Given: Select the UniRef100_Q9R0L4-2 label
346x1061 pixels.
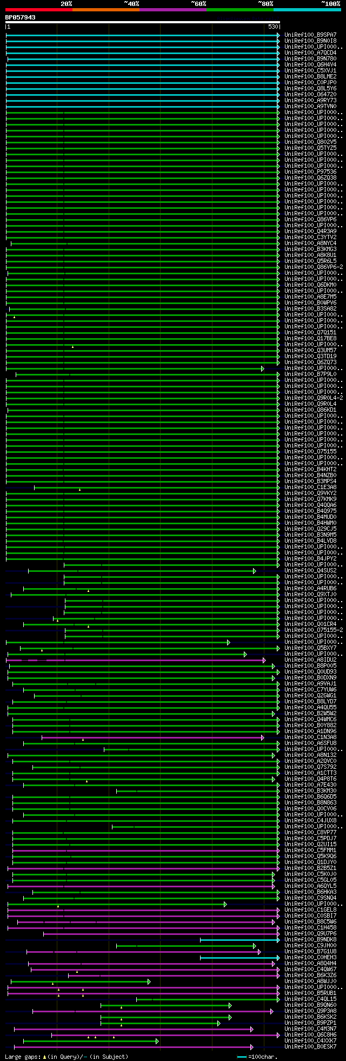Looking at the screenshot, I should [x=314, y=398].
